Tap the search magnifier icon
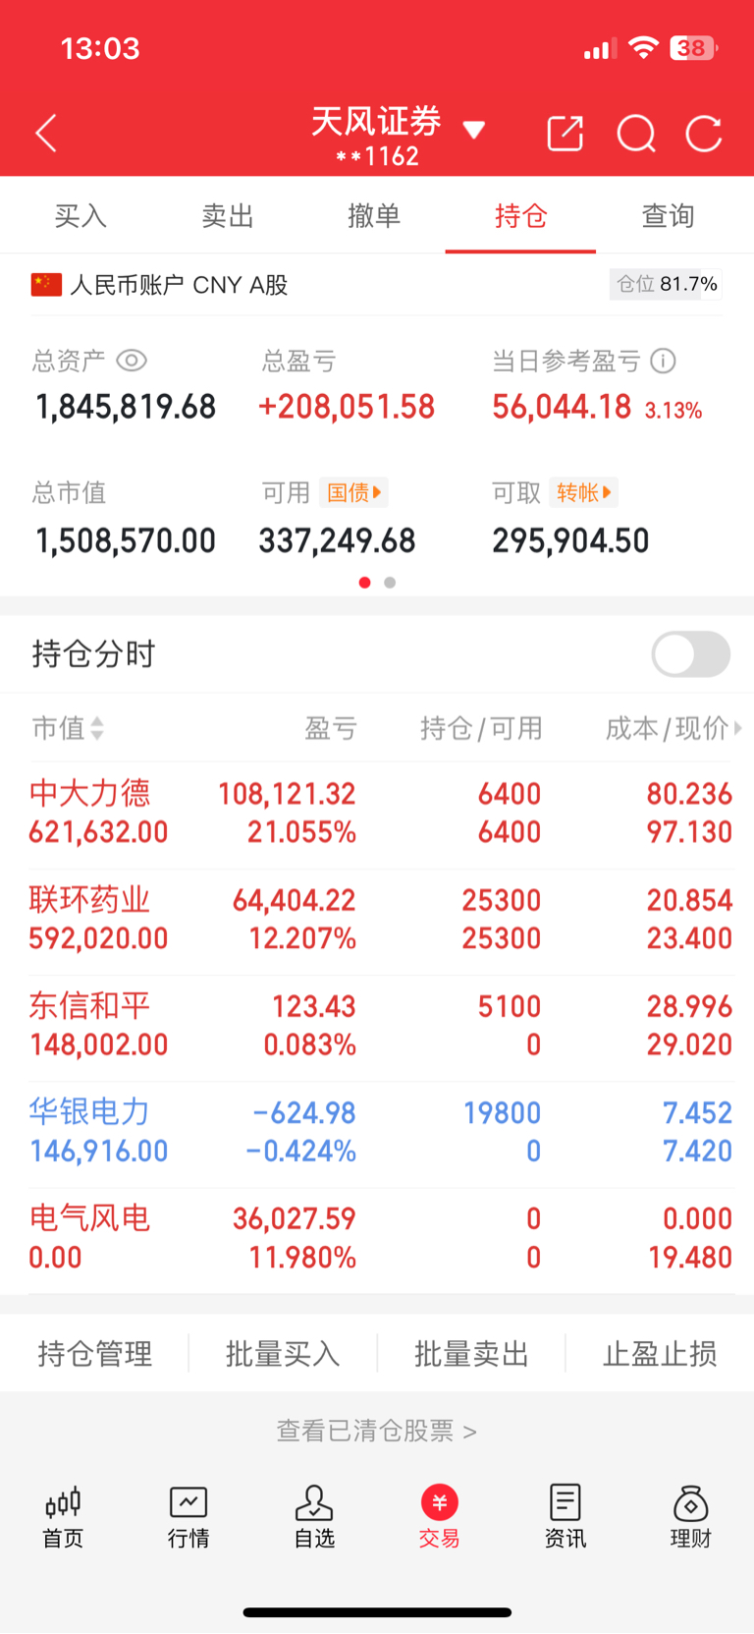The width and height of the screenshot is (754, 1634). [636, 134]
